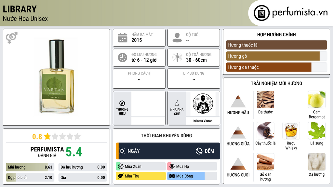Click the từ 6 - 12 giờ longevity value
This screenshot has width=333, height=187.
(x=144, y=60)
